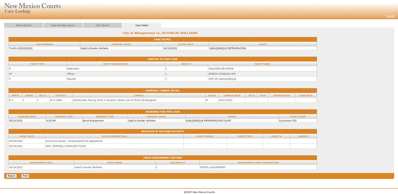Screen dimensions: 398x194
Task: Click party name CITY OF ALBUQUERQUE
Action: [x=222, y=79]
